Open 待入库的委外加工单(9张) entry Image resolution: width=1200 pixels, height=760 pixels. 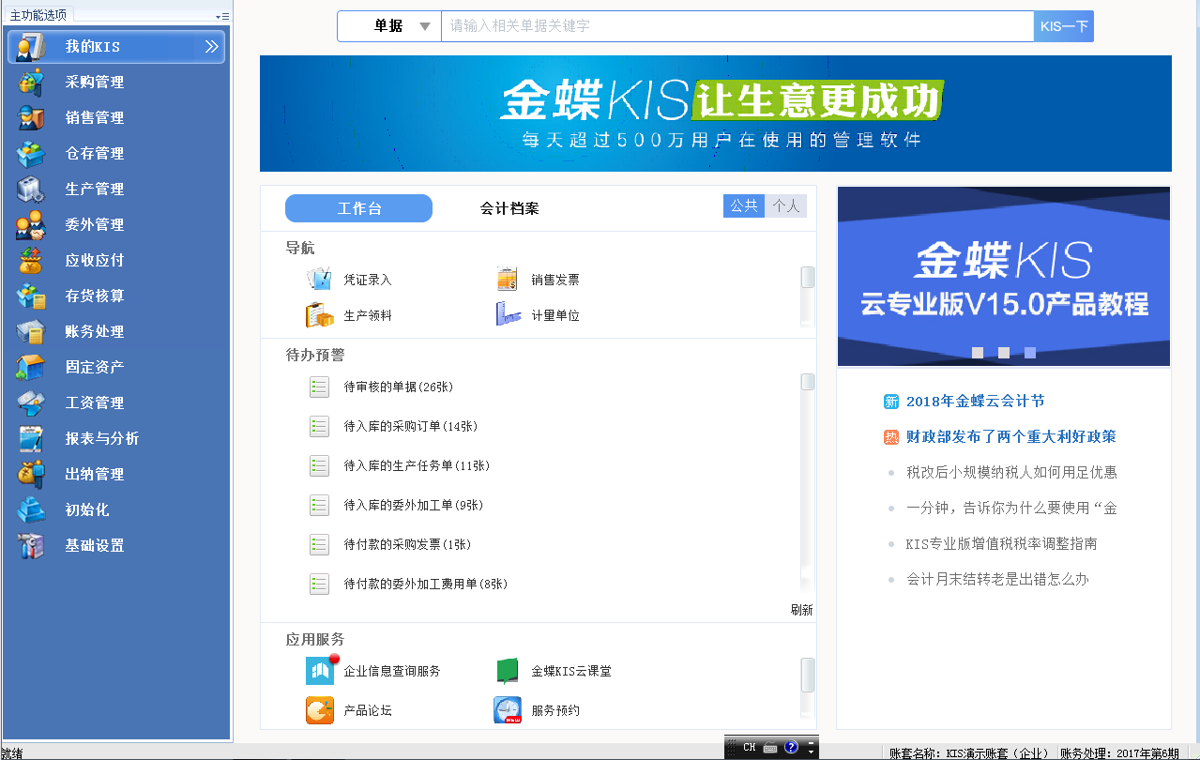point(414,505)
